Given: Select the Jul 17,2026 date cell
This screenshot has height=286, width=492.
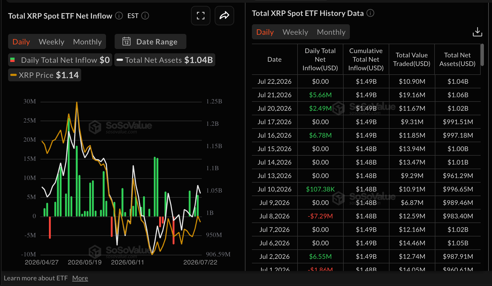Looking at the screenshot, I should pos(275,122).
